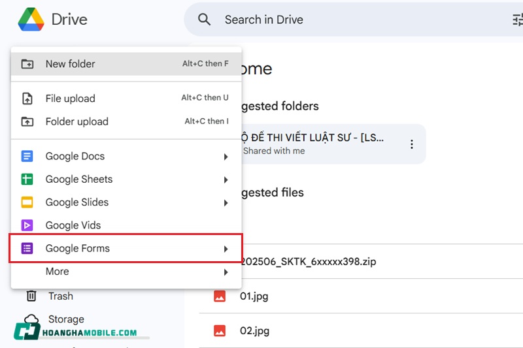Choose File upload menu entry
The image size is (523, 348).
point(70,99)
